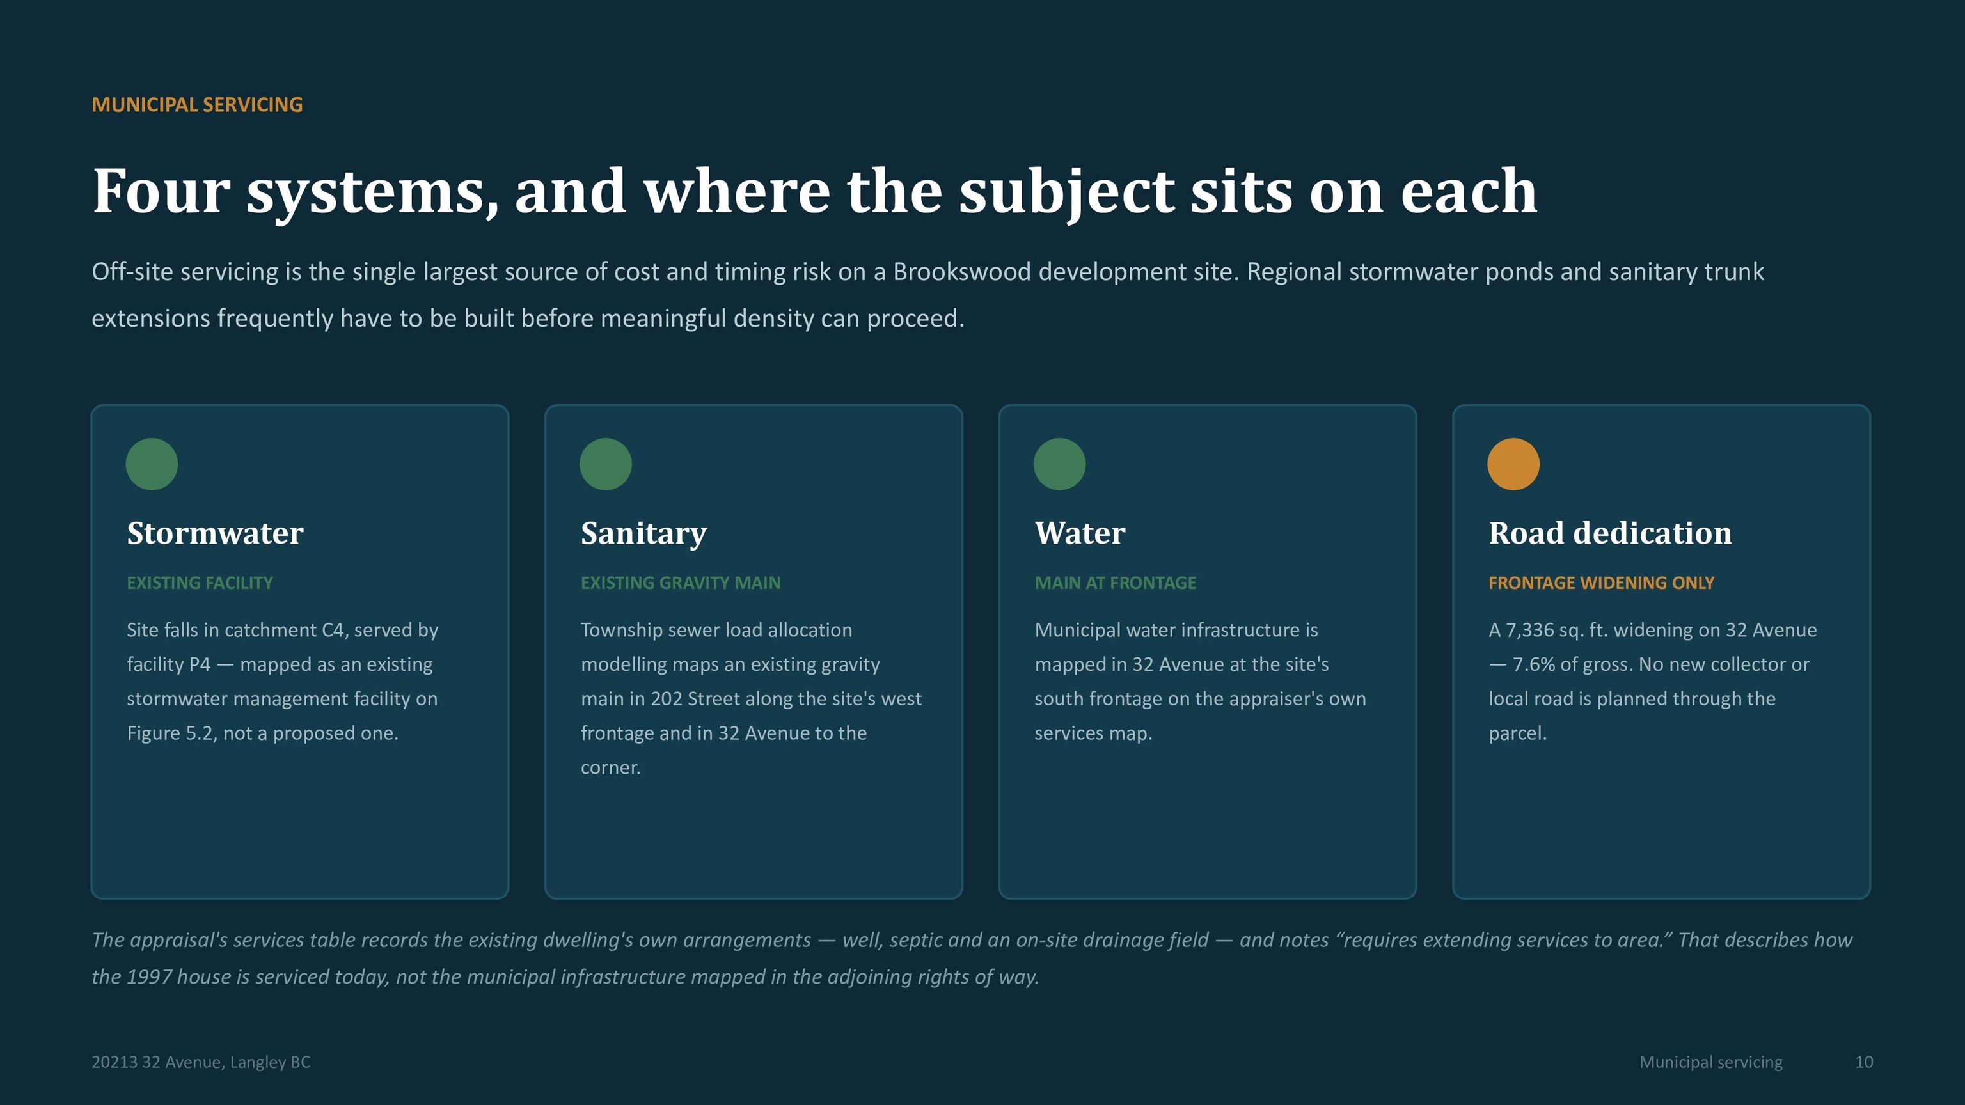Viewport: 1965px width, 1105px height.
Task: Click the italic appraisal services footnote
Action: pos(972,959)
